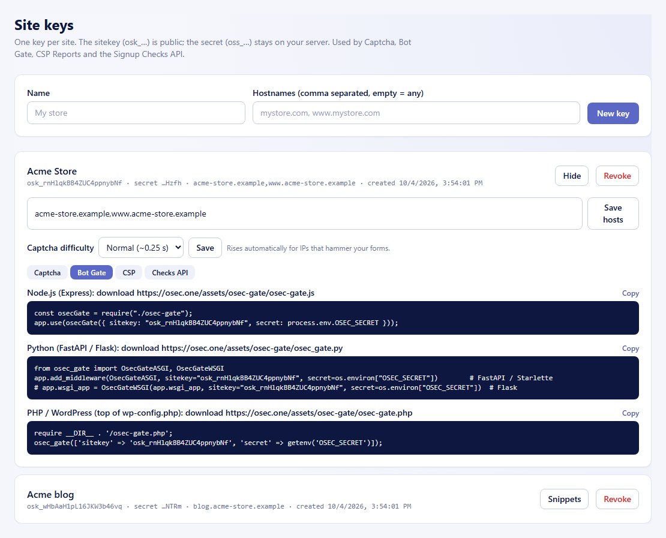Click the PHP code block
This screenshot has width=666, height=538.
pyautogui.click(x=333, y=438)
